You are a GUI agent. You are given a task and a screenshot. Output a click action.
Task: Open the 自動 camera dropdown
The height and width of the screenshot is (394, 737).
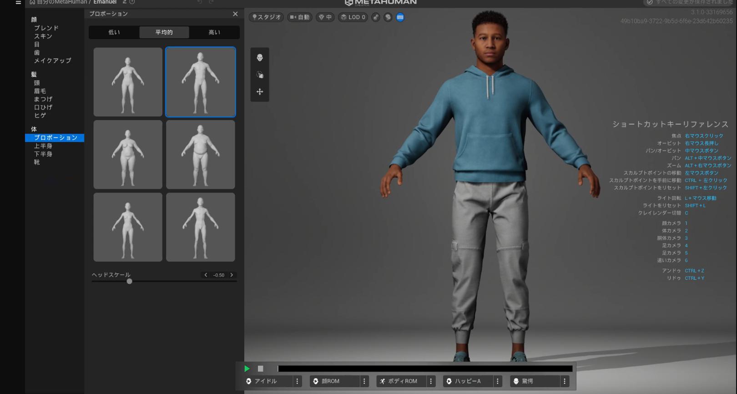point(299,17)
